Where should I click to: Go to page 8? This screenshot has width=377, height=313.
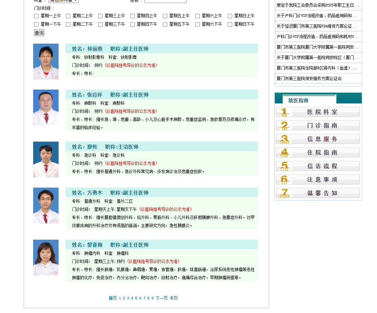point(148,298)
